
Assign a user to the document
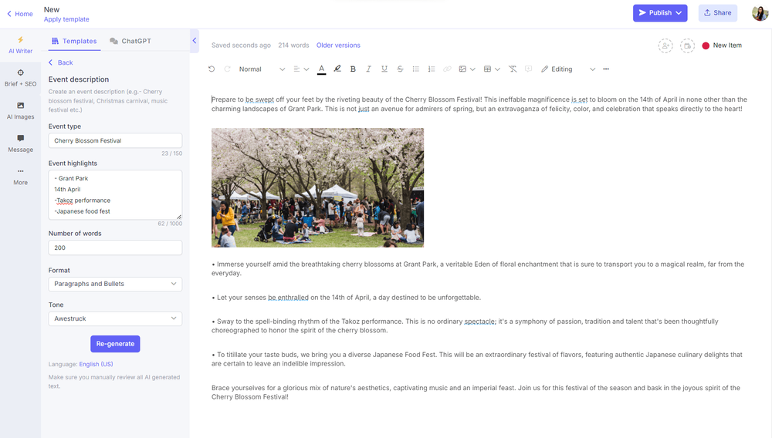coord(665,45)
